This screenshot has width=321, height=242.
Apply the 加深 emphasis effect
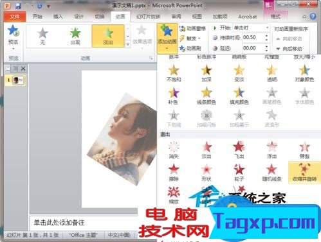point(206,73)
